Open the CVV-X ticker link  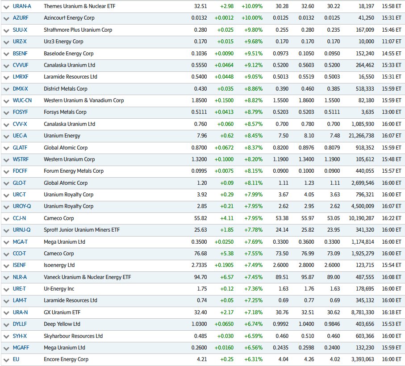click(20, 124)
